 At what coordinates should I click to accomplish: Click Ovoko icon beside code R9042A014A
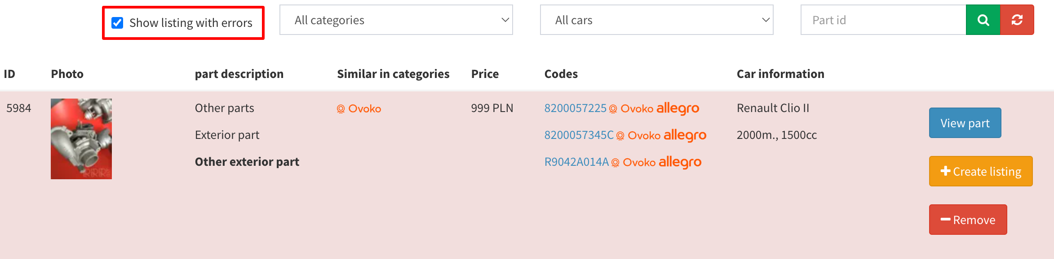[x=633, y=163]
